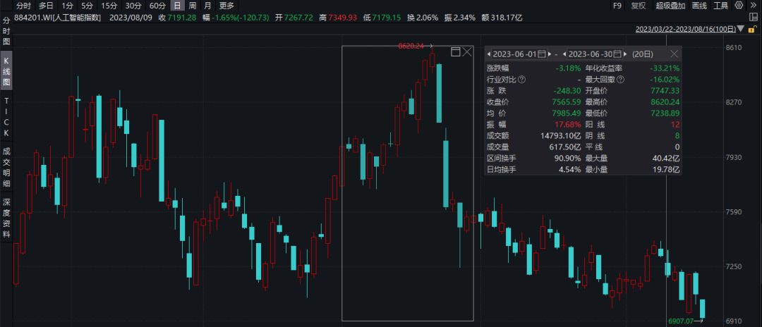The image size is (762, 327).
Task: Open 成交明细 side tab
Action: point(6,168)
